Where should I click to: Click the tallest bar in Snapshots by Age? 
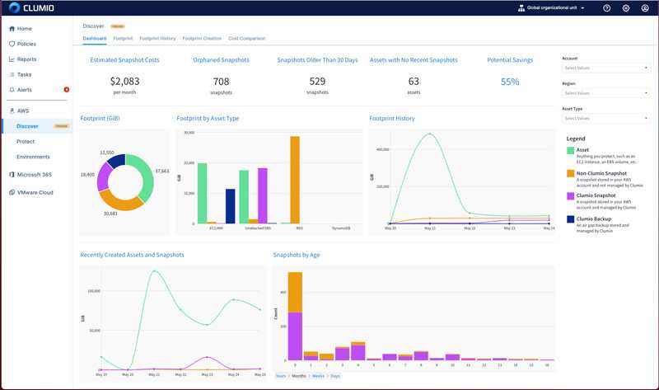pos(295,317)
